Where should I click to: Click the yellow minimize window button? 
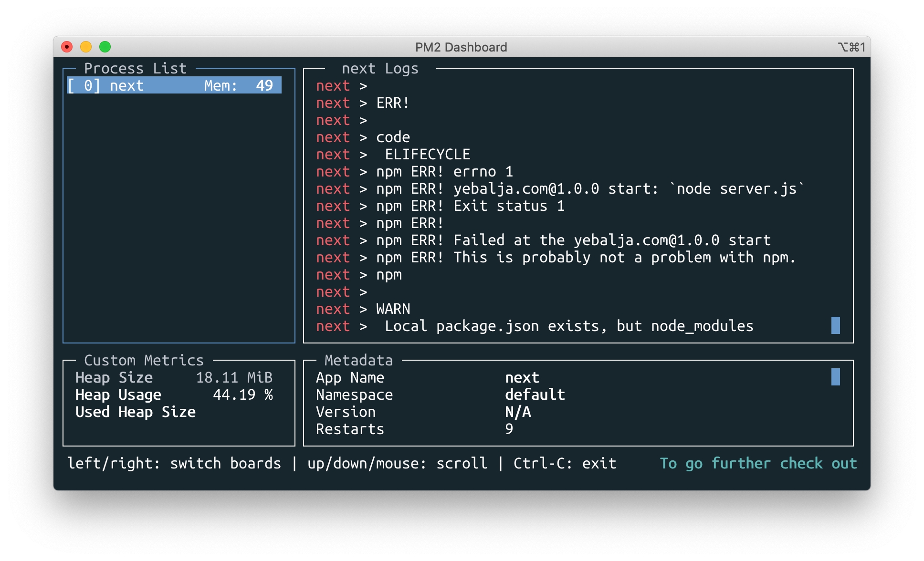(x=86, y=47)
